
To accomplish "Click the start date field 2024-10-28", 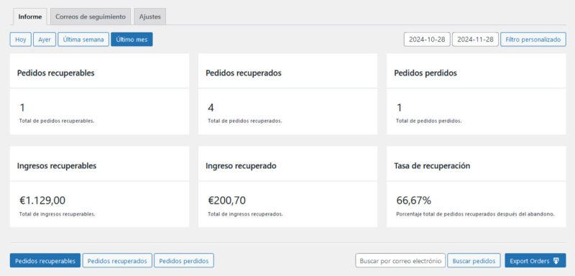I will [427, 40].
